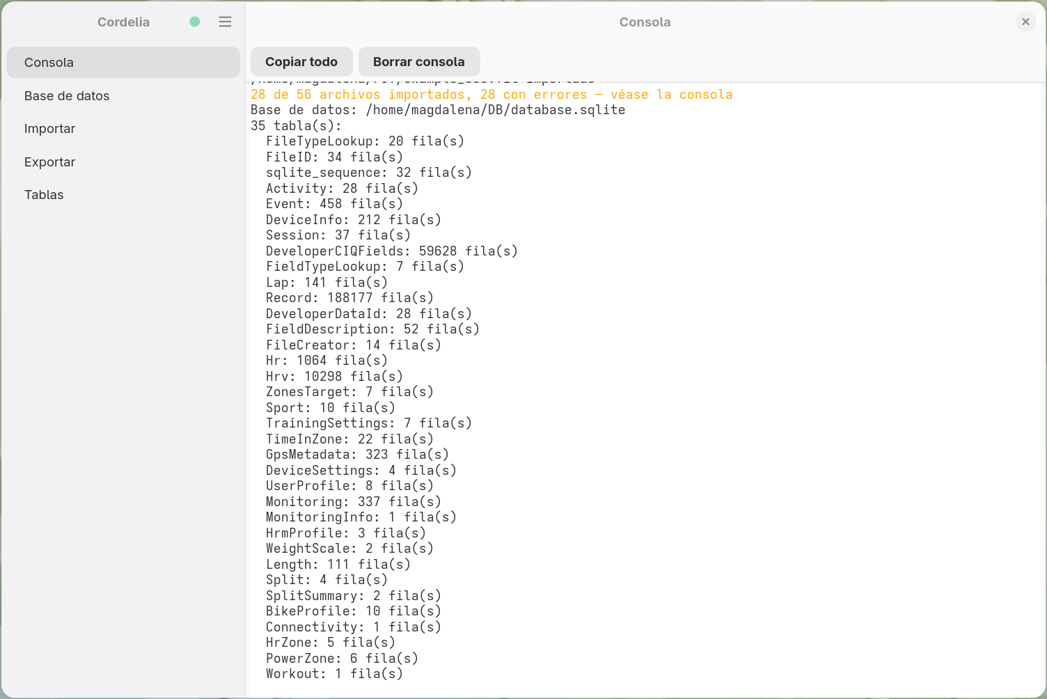Click the FieldDescription: 52 fila(s) line

[x=372, y=329]
